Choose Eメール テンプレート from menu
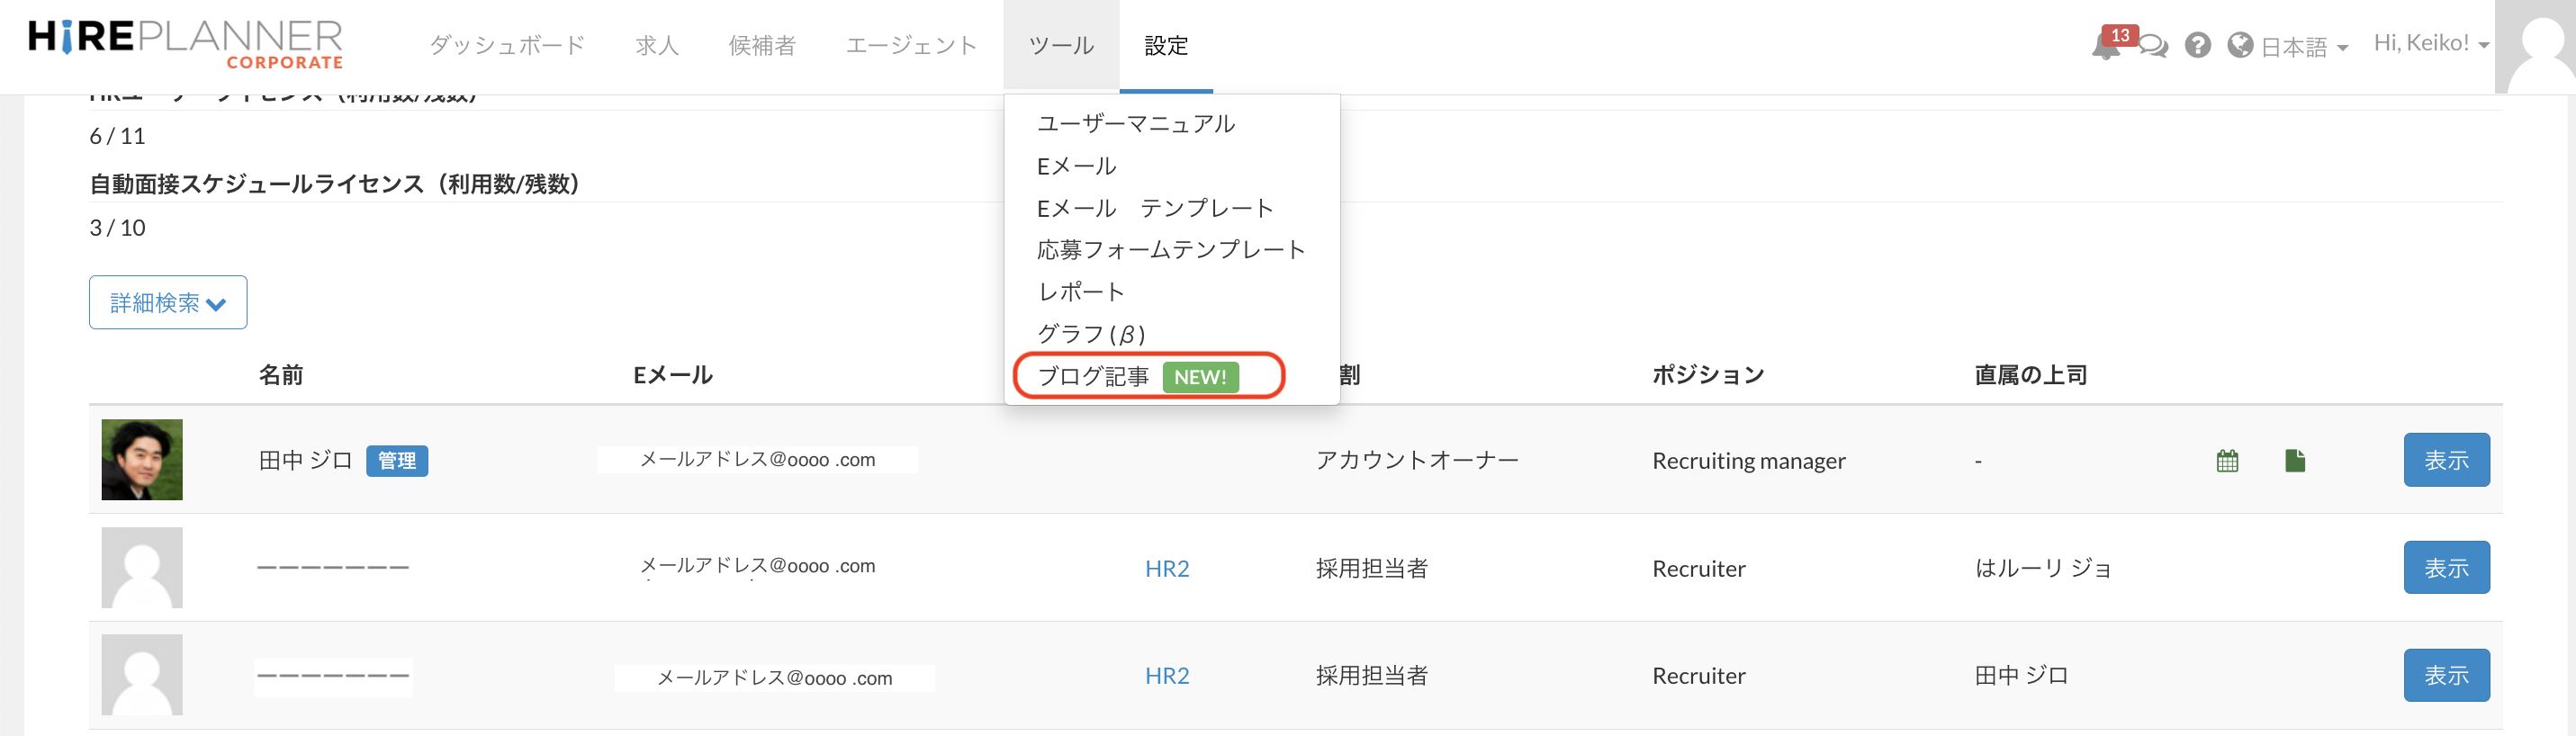The width and height of the screenshot is (2576, 736). click(x=1155, y=208)
